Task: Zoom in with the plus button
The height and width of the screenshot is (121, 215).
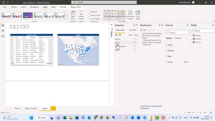Action: (201, 113)
